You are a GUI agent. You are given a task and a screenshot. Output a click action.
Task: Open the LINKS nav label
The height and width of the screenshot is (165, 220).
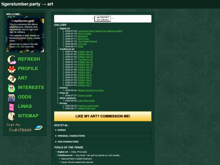[x=25, y=106]
